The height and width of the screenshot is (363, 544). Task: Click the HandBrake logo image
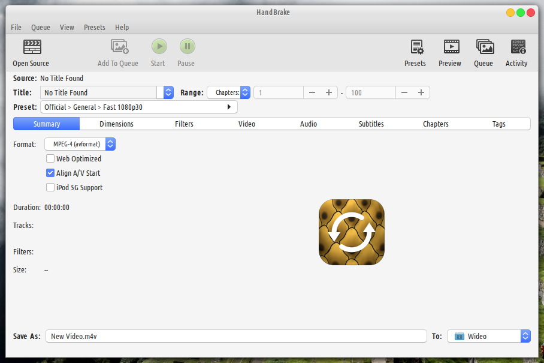[x=352, y=232]
